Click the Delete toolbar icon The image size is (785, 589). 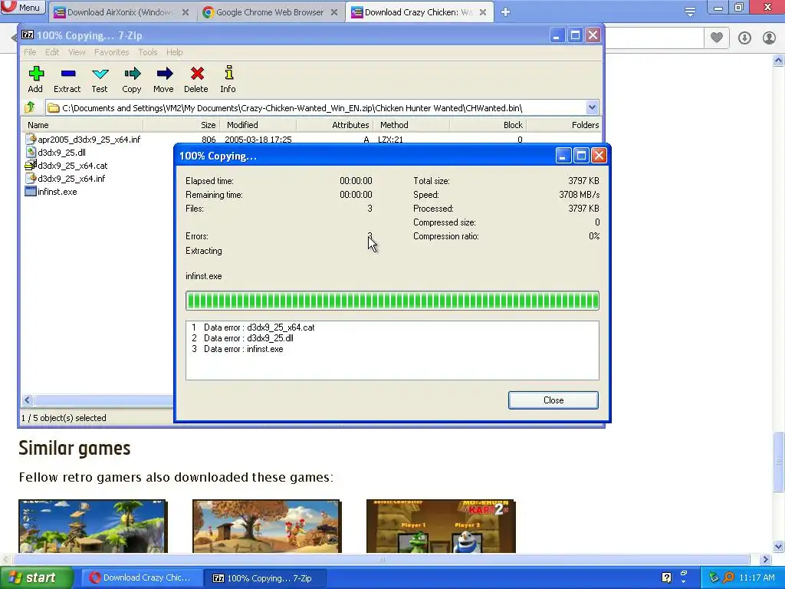196,79
